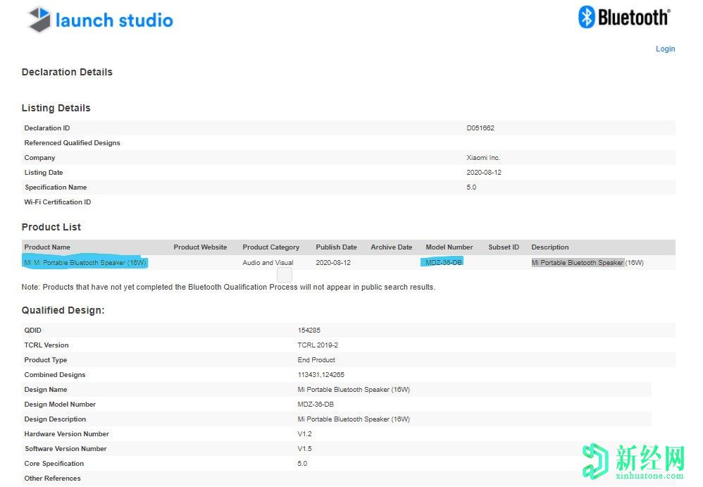Viewport: 703px width, 487px height.
Task: Click the Bluetooth logo
Action: click(x=623, y=18)
